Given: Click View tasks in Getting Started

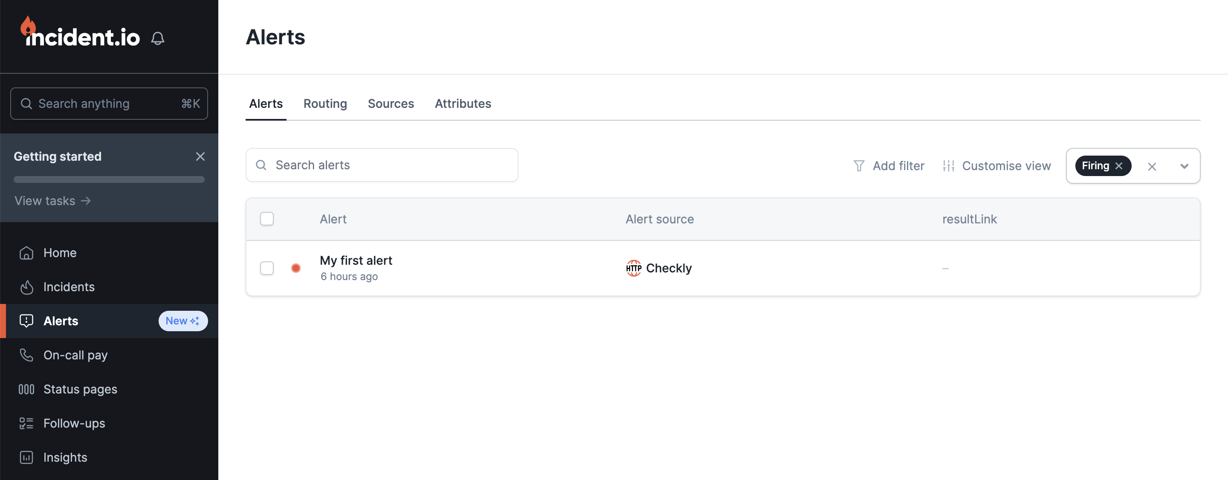Looking at the screenshot, I should [53, 200].
